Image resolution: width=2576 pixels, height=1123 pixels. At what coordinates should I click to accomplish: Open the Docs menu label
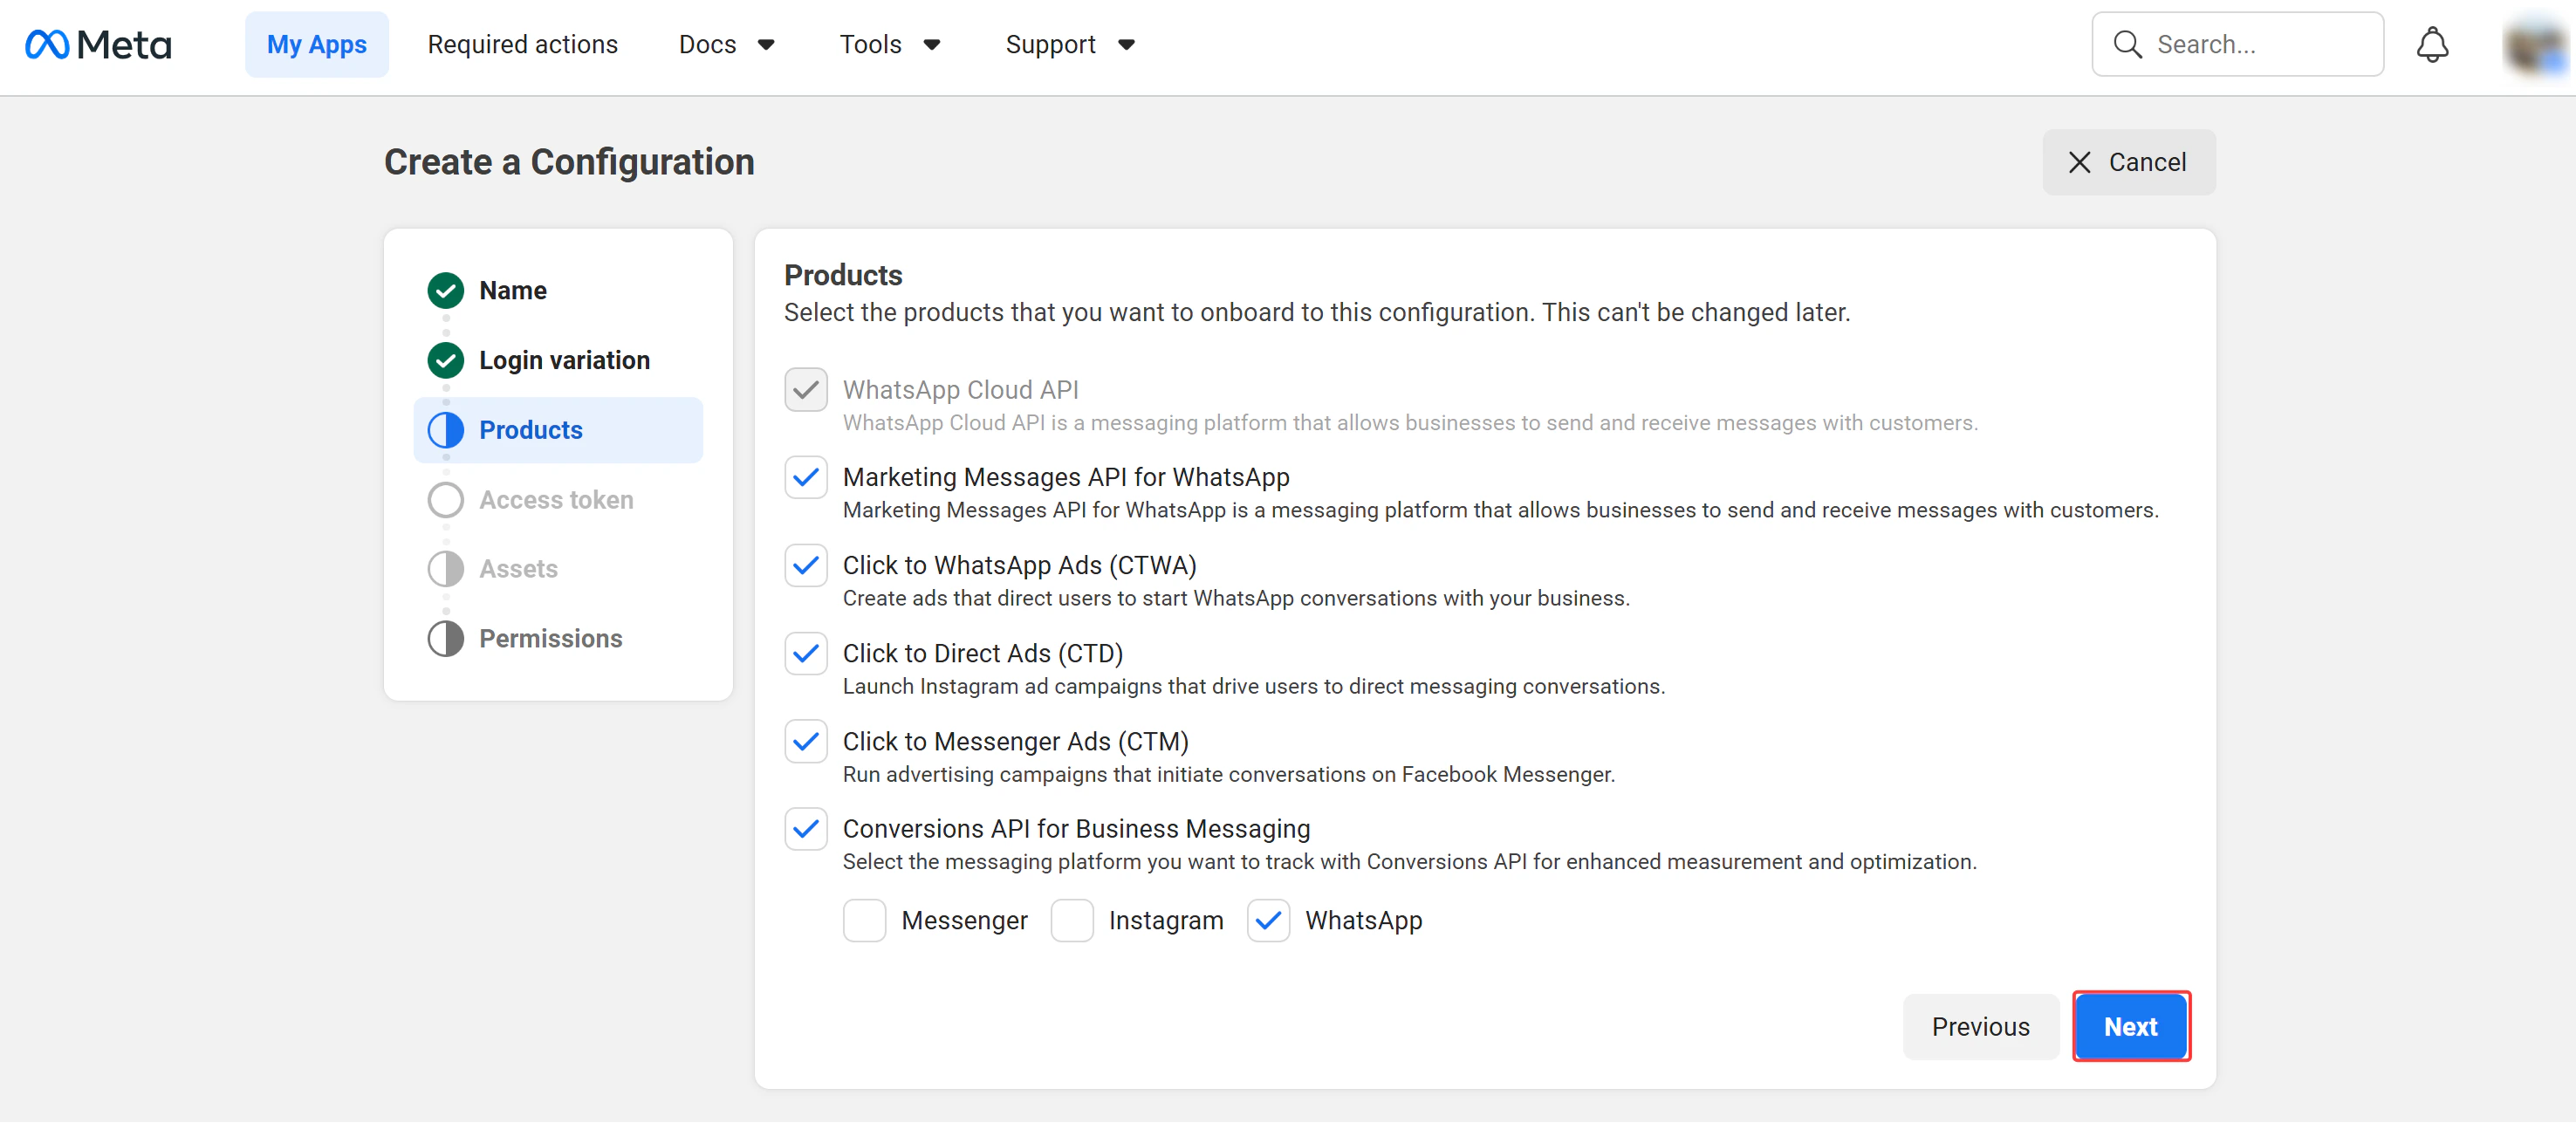tap(707, 45)
